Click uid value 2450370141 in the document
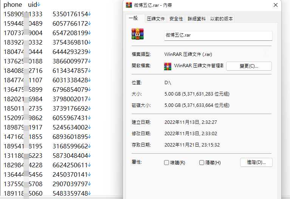The image size is (290, 199). [x=70, y=174]
